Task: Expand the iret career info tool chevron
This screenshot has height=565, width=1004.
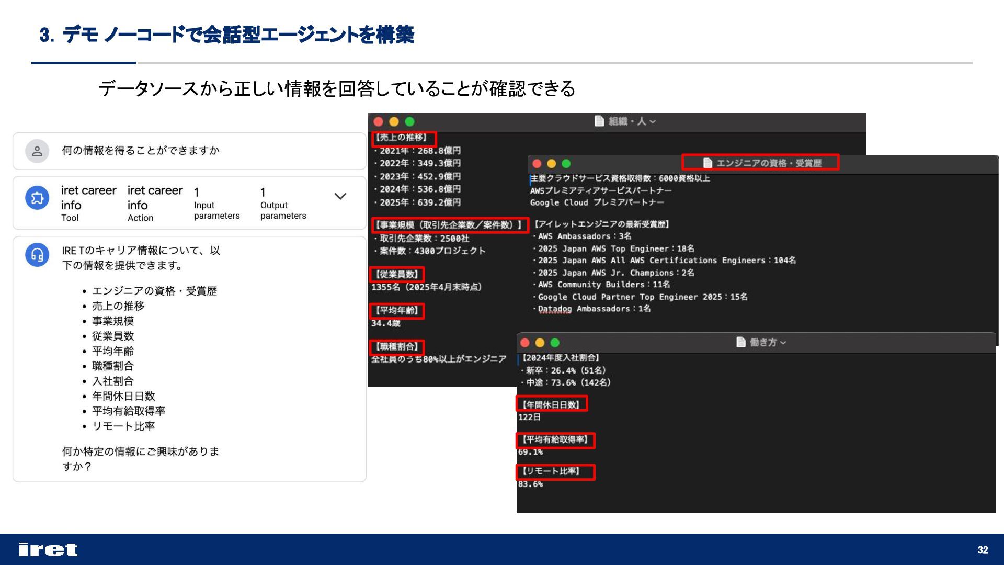Action: tap(340, 196)
